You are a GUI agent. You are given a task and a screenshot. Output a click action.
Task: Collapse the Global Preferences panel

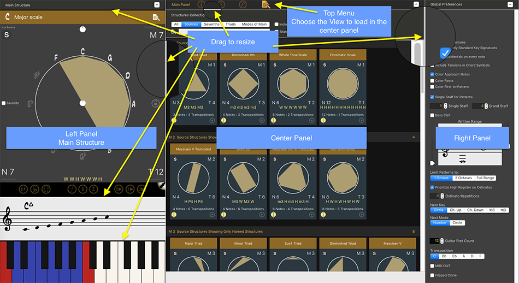pos(510,4)
